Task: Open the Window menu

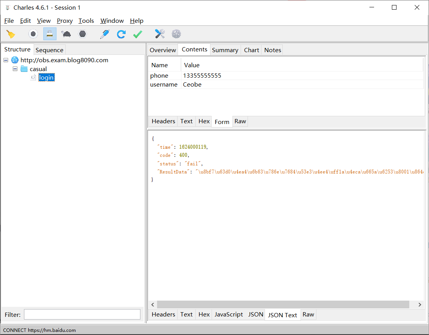Action: (x=112, y=21)
